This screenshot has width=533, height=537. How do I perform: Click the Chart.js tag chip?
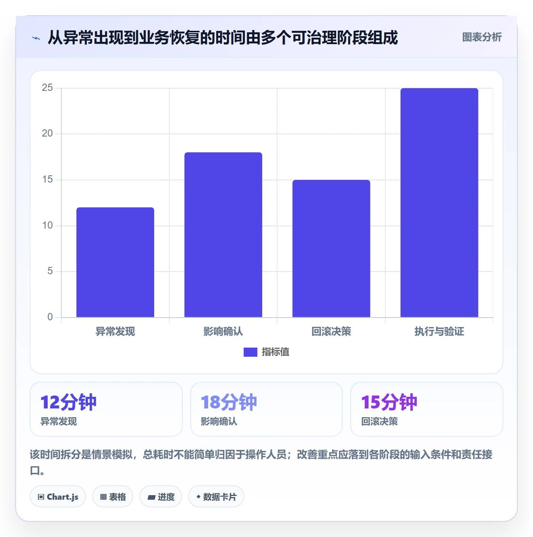(58, 497)
